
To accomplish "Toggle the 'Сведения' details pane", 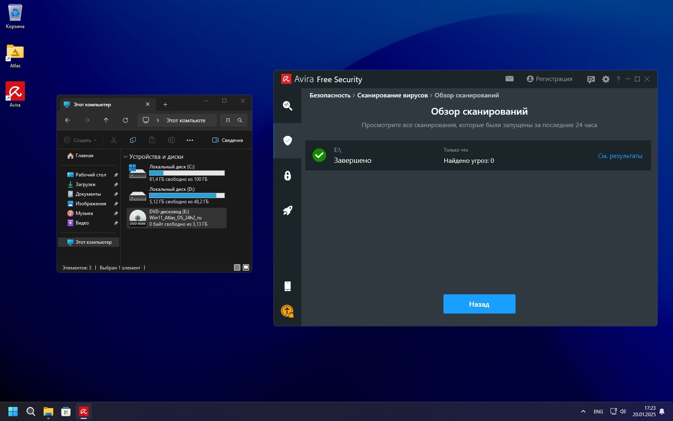I will click(x=228, y=140).
